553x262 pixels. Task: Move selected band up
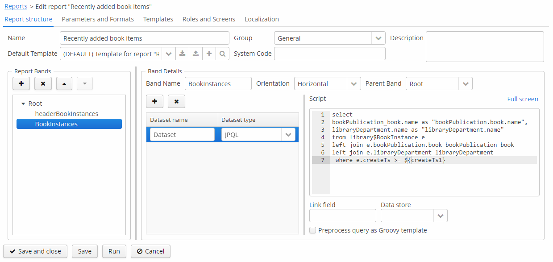coord(64,83)
